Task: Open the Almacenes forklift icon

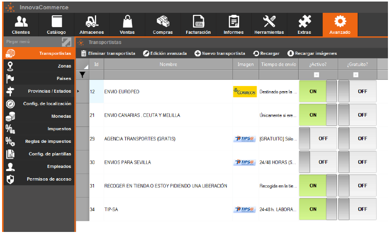Action: (x=92, y=22)
